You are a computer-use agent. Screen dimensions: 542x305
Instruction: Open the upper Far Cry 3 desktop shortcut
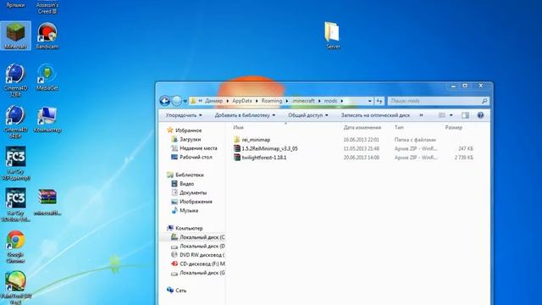(15, 164)
